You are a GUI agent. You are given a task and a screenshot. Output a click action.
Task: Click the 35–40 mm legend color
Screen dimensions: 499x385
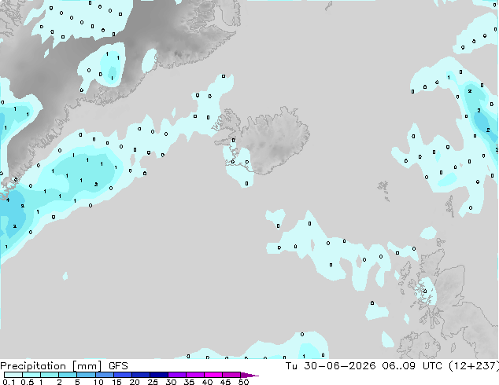pyautogui.click(x=194, y=375)
